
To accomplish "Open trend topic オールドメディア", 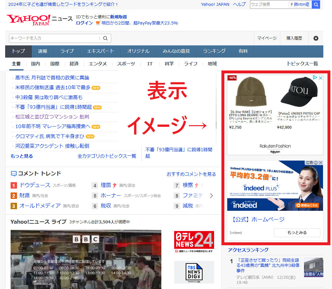I will click(40, 206).
